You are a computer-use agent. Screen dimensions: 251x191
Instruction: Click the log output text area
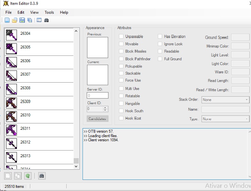pos(166,154)
